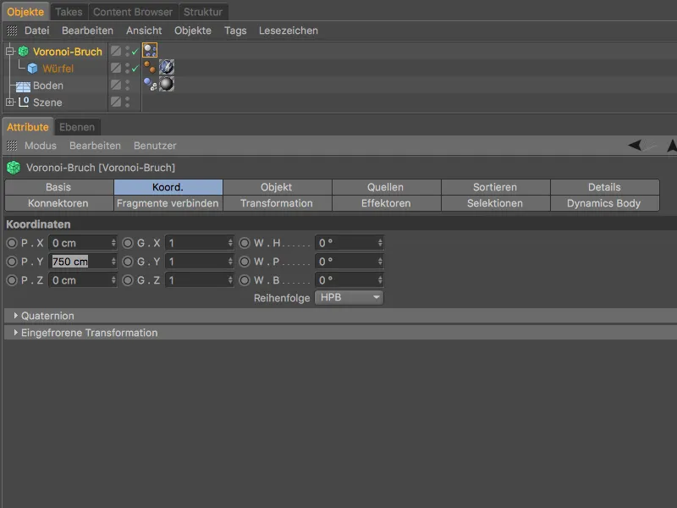Open the Tags menu
Image resolution: width=677 pixels, height=508 pixels.
pyautogui.click(x=235, y=30)
